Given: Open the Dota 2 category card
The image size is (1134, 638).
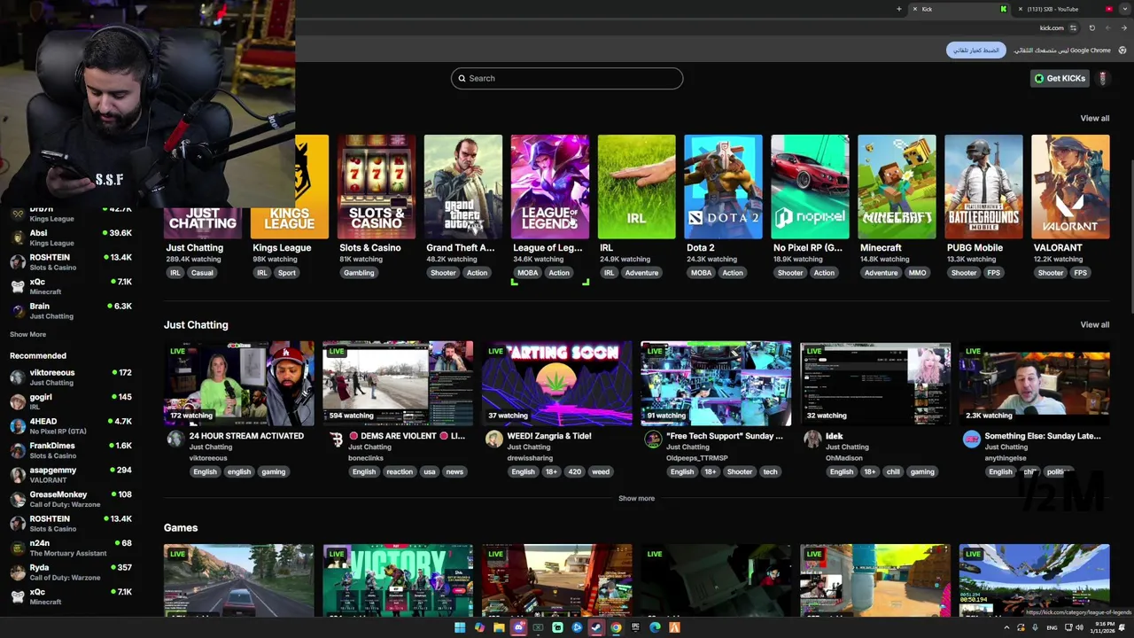Looking at the screenshot, I should (723, 187).
